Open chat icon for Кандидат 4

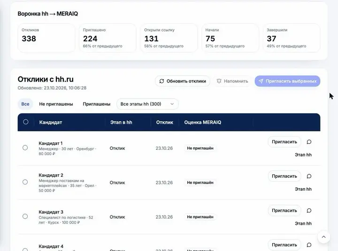pos(309,245)
